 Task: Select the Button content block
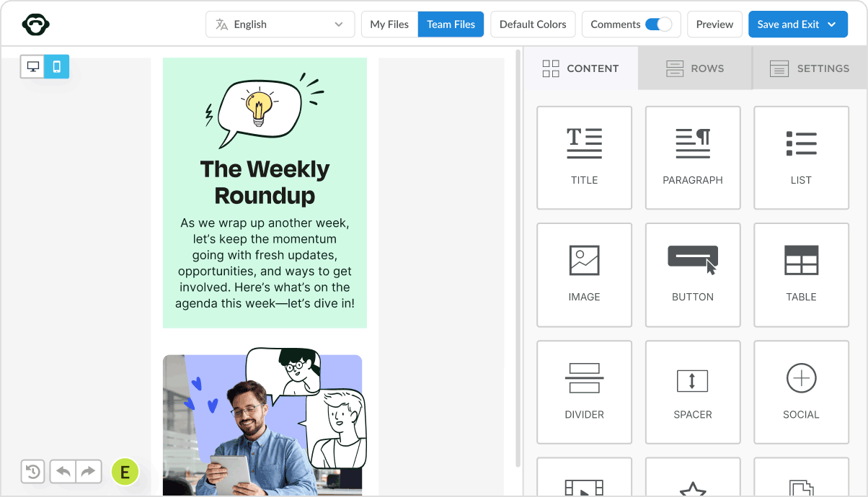click(692, 274)
